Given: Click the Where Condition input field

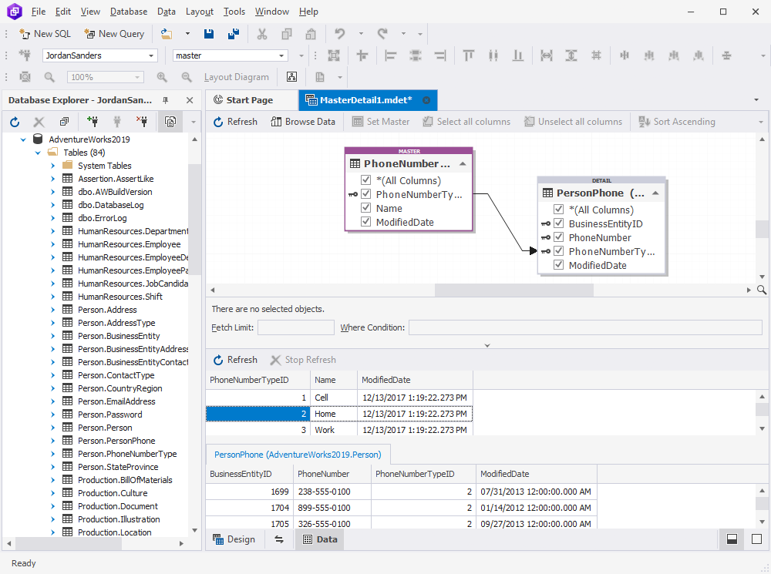Looking at the screenshot, I should (586, 327).
